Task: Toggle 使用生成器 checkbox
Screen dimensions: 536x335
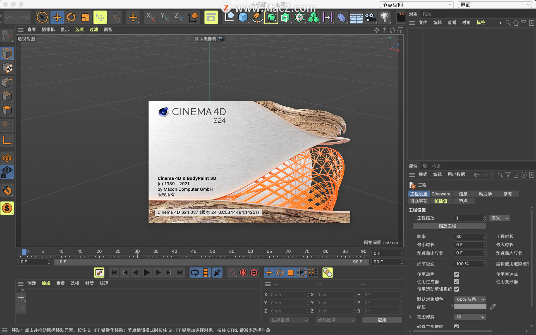Action: click(456, 282)
